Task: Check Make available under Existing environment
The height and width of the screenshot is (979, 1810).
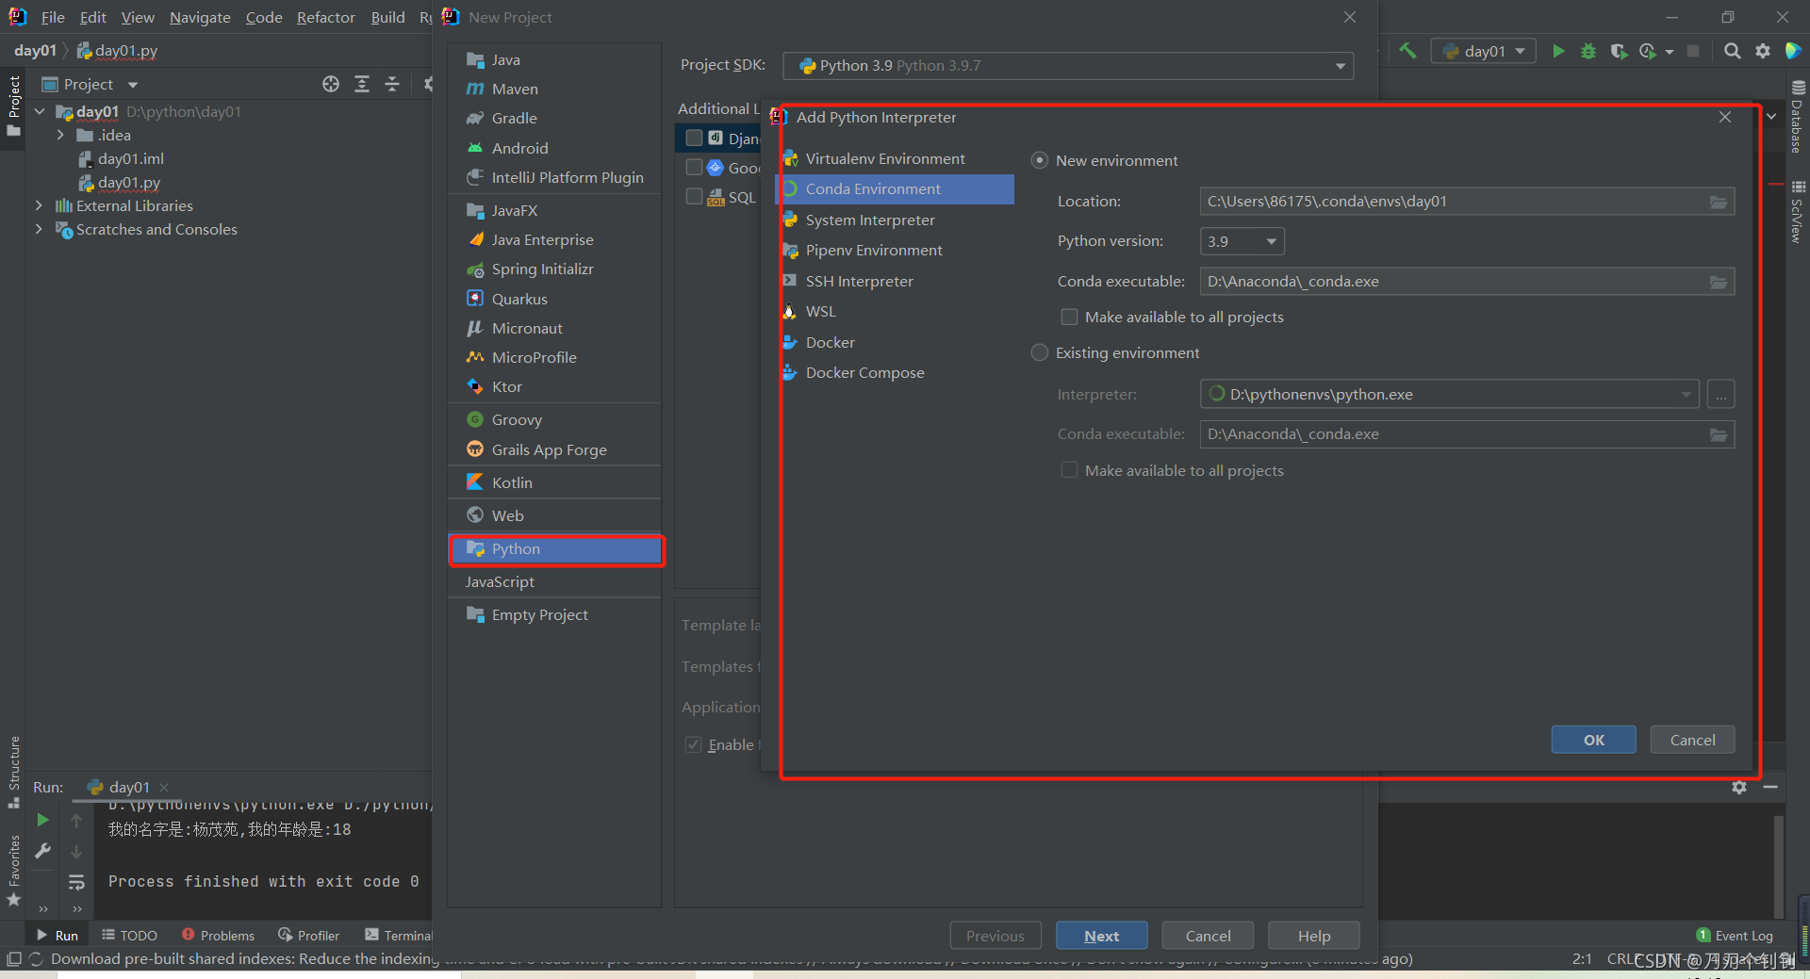Action: click(x=1069, y=470)
